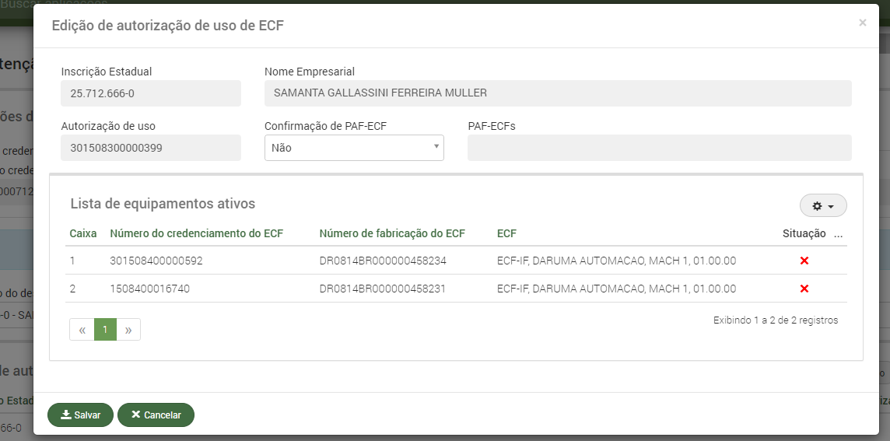Click red X status for Caixa 2
Screen dimensions: 890x441
(804, 289)
